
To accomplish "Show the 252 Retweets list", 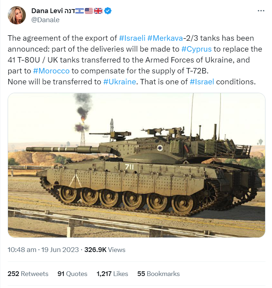I will (28, 274).
